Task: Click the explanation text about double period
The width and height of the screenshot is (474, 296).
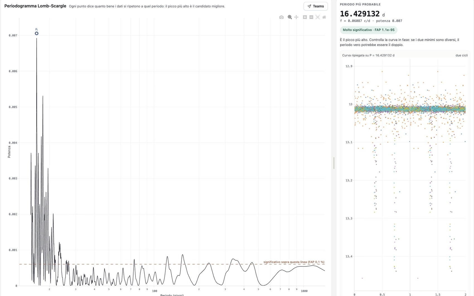Action: coord(400,42)
